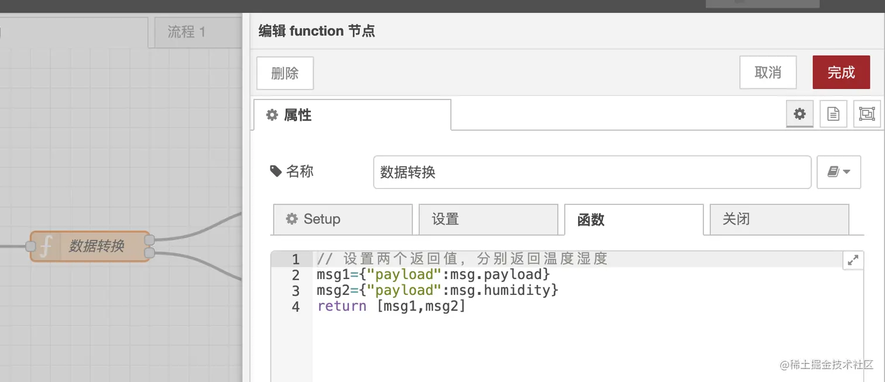Click the bottom output port of node
The image size is (885, 382).
[x=149, y=253]
